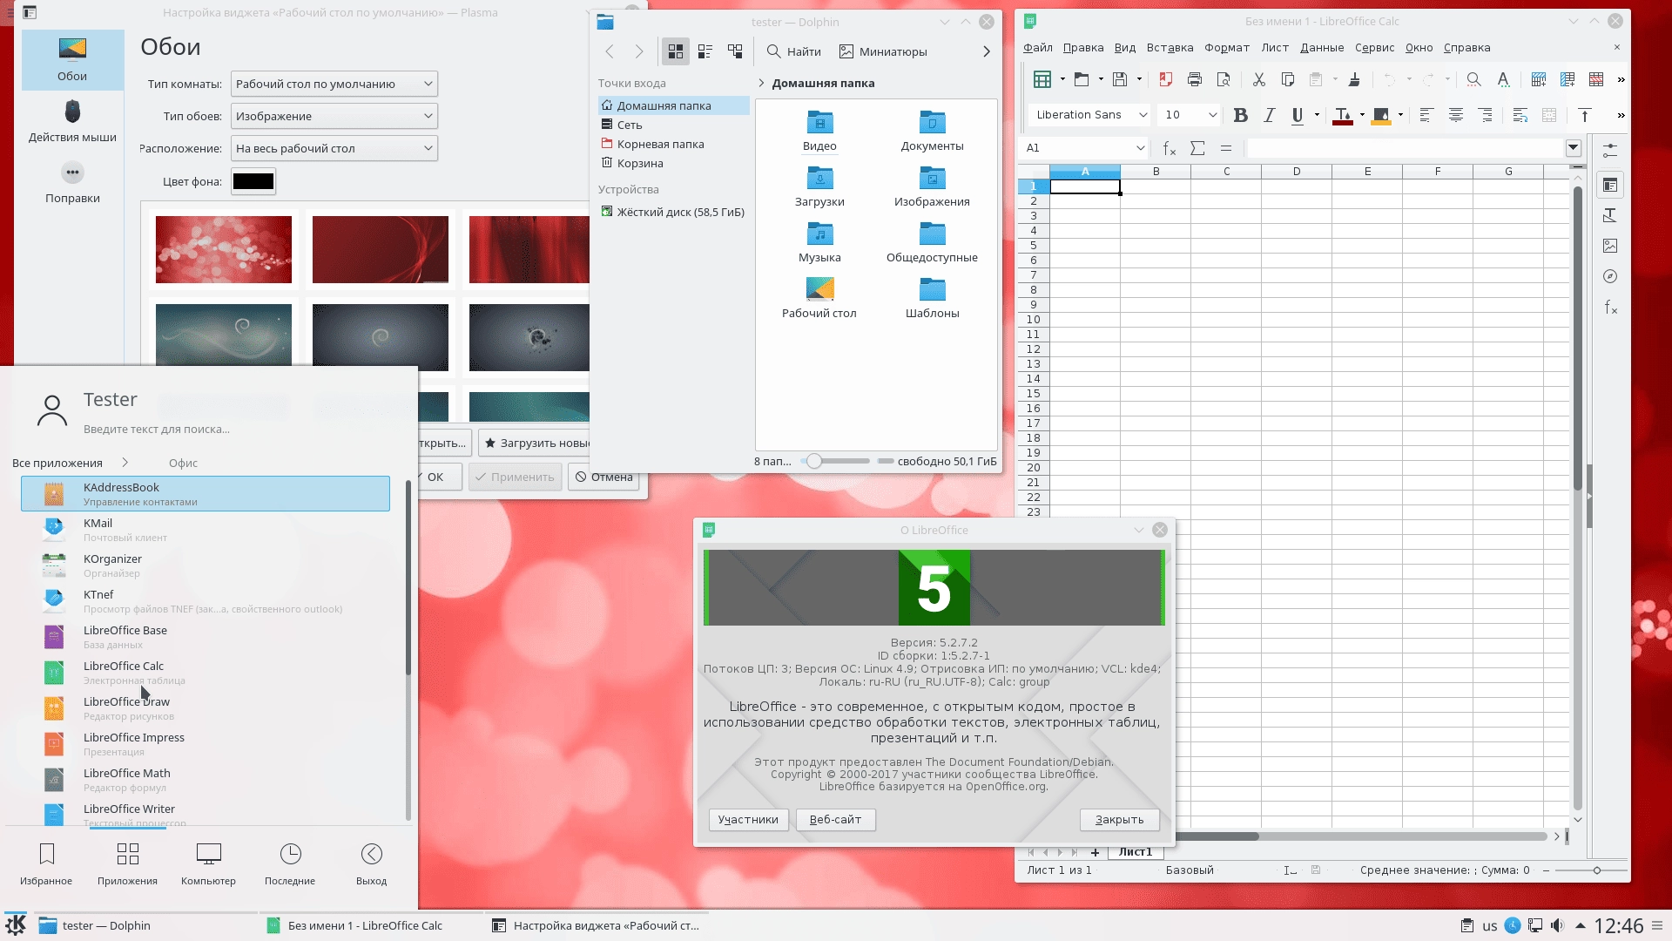This screenshot has height=941, width=1672.
Task: Open the Navigator compass icon in sidebar
Action: 1610,276
